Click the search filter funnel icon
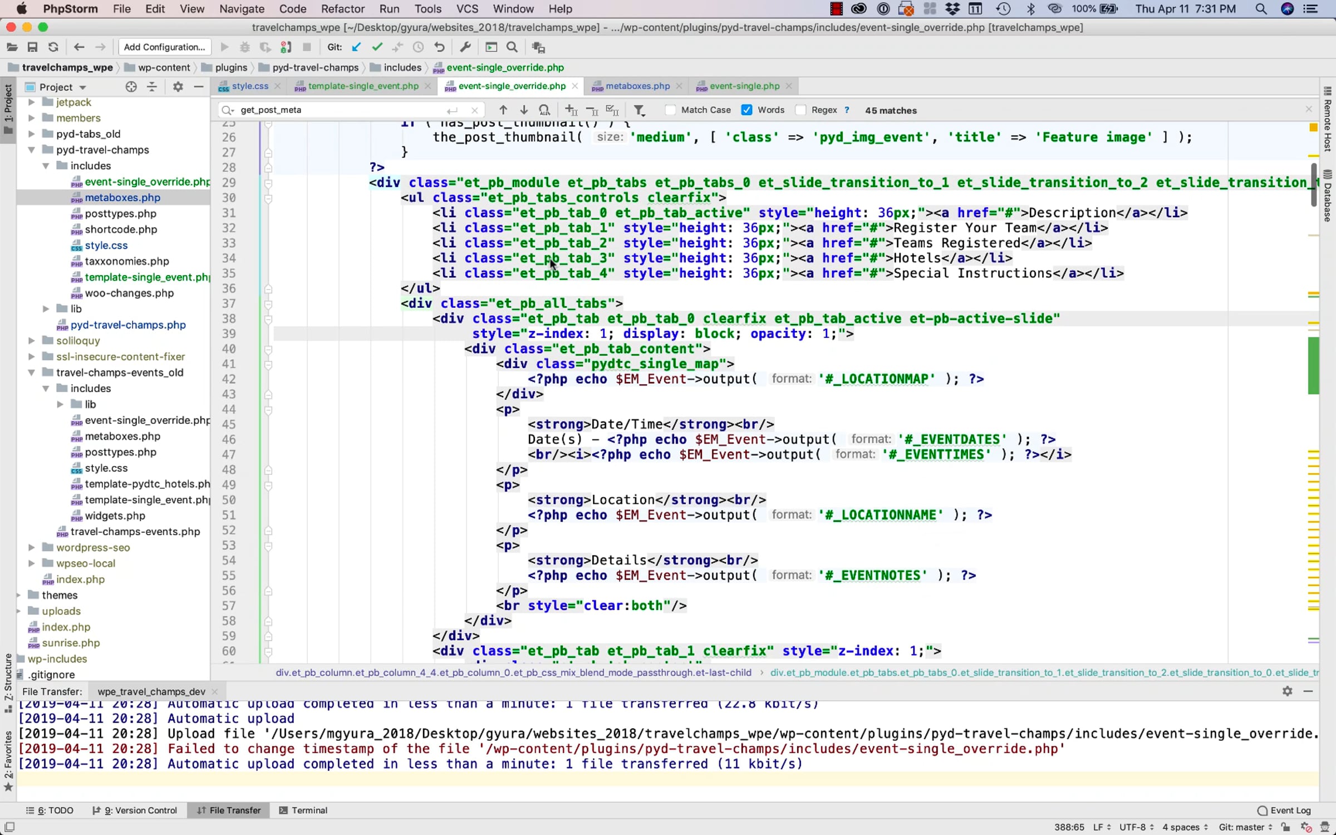Screen dimensions: 1336x835 tap(640, 110)
